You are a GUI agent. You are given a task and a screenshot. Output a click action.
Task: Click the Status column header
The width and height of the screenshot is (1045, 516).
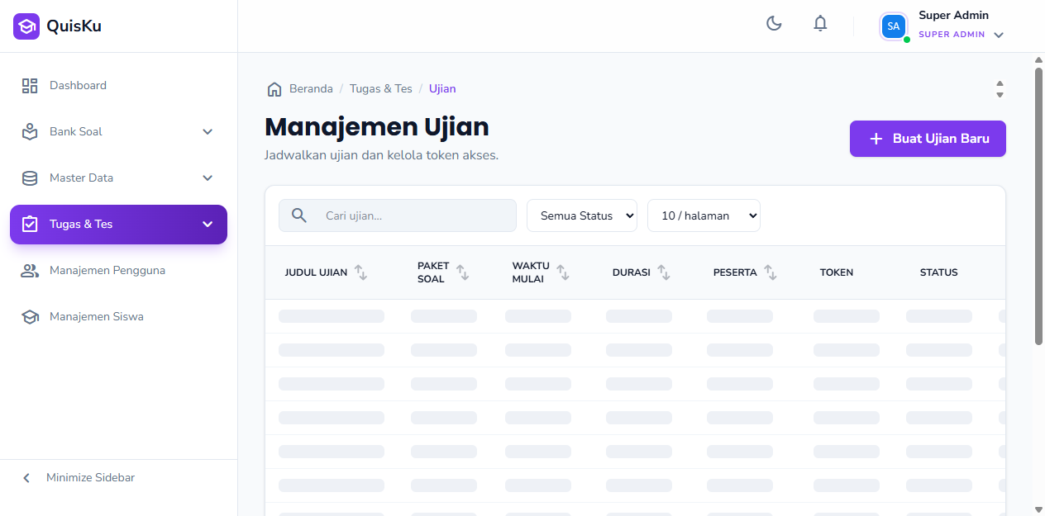pos(939,272)
